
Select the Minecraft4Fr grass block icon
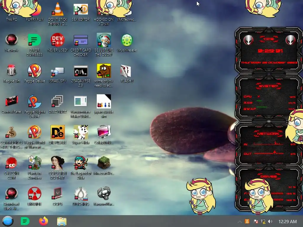(x=104, y=166)
